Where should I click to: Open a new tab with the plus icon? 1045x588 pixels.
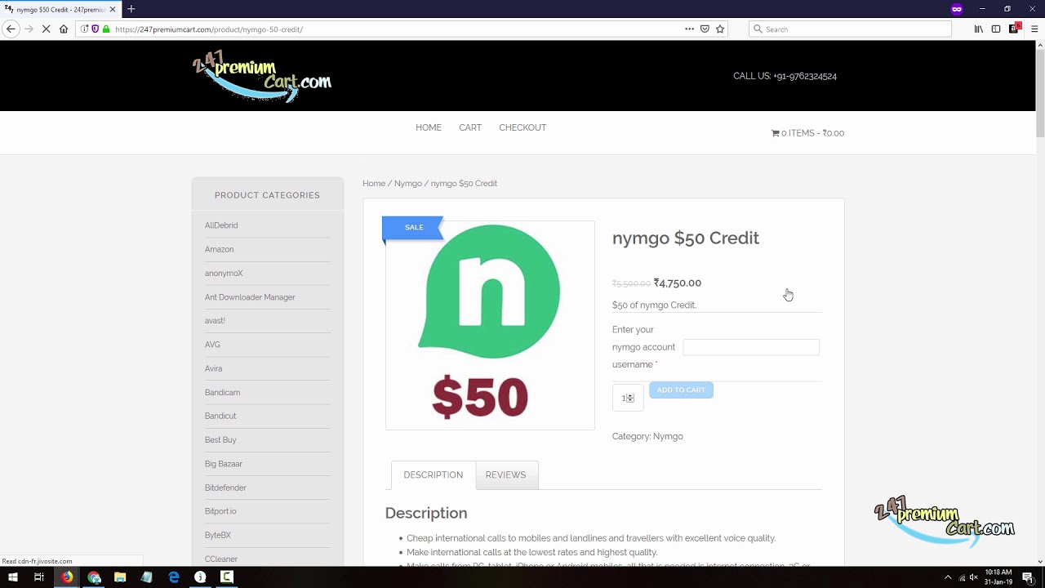pos(131,9)
